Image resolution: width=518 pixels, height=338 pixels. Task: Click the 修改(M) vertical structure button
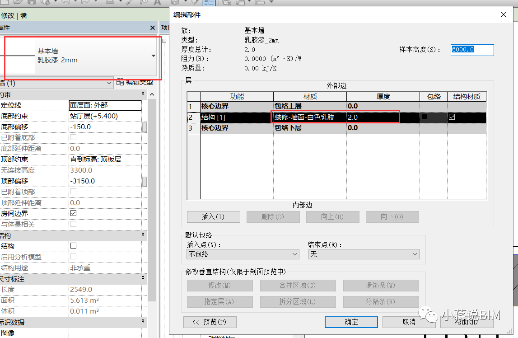coord(219,286)
